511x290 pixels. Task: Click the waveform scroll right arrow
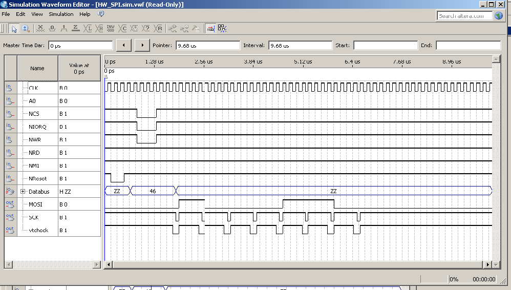pyautogui.click(x=487, y=264)
